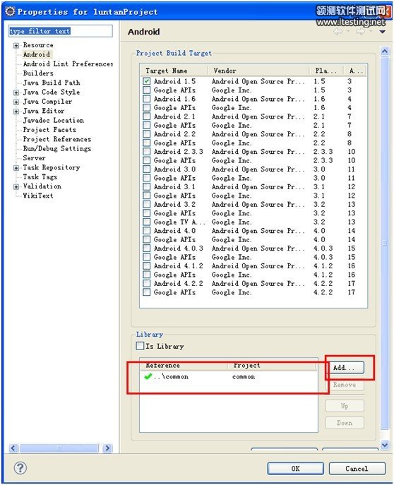Expand the Validation node
This screenshot has width=394, height=485.
pyautogui.click(x=16, y=187)
